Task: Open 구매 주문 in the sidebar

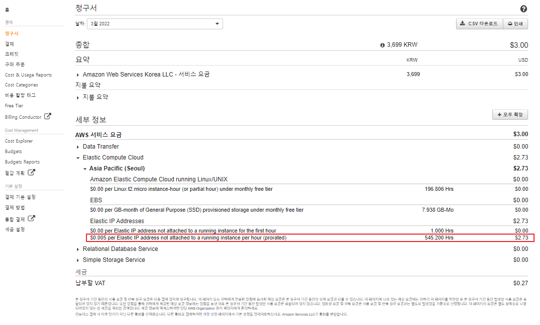Action: (x=15, y=64)
